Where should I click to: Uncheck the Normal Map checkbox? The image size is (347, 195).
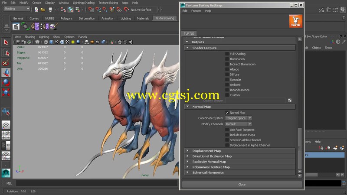[227, 113]
